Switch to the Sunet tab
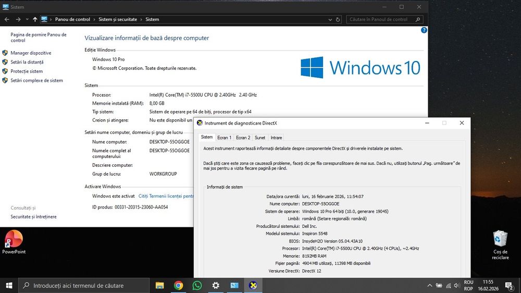Image resolution: width=521 pixels, height=293 pixels. tap(260, 137)
